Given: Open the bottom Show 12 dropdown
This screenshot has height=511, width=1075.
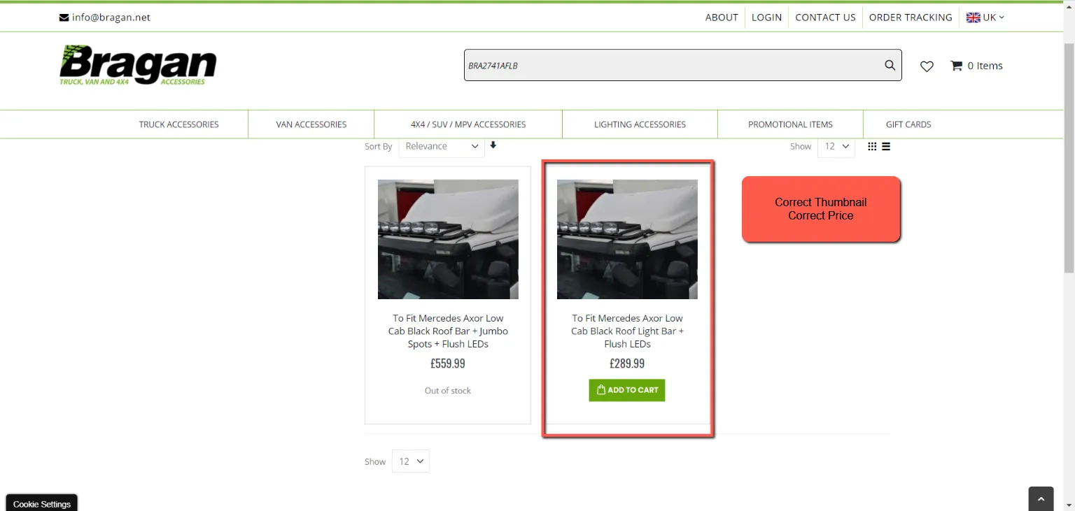Looking at the screenshot, I should [x=411, y=461].
